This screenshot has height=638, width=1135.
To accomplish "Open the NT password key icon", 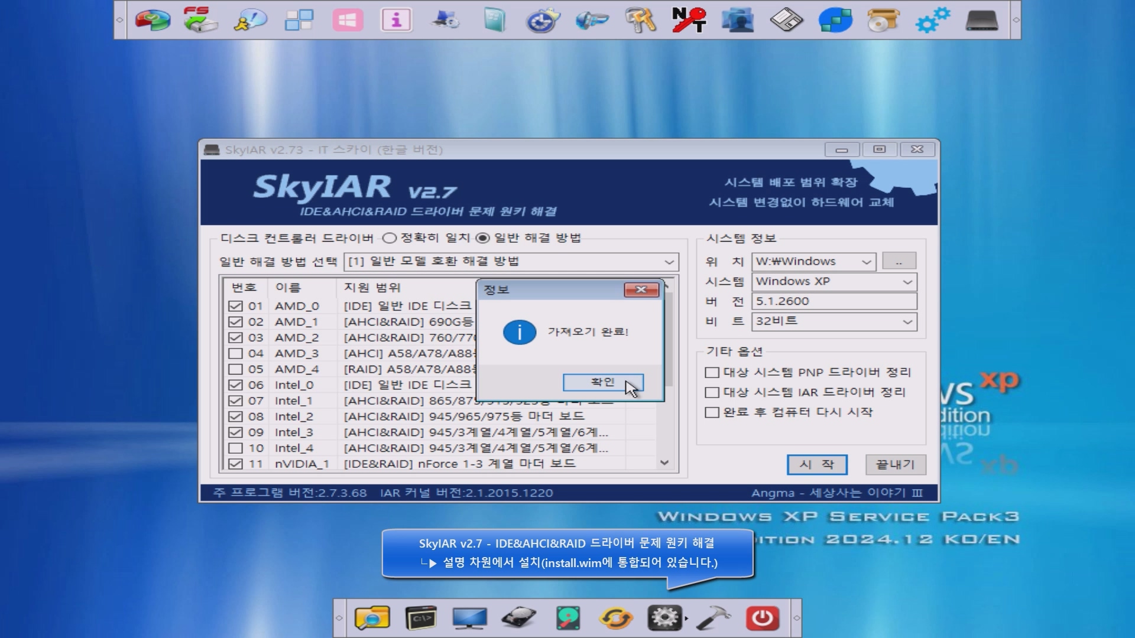I will [x=689, y=20].
